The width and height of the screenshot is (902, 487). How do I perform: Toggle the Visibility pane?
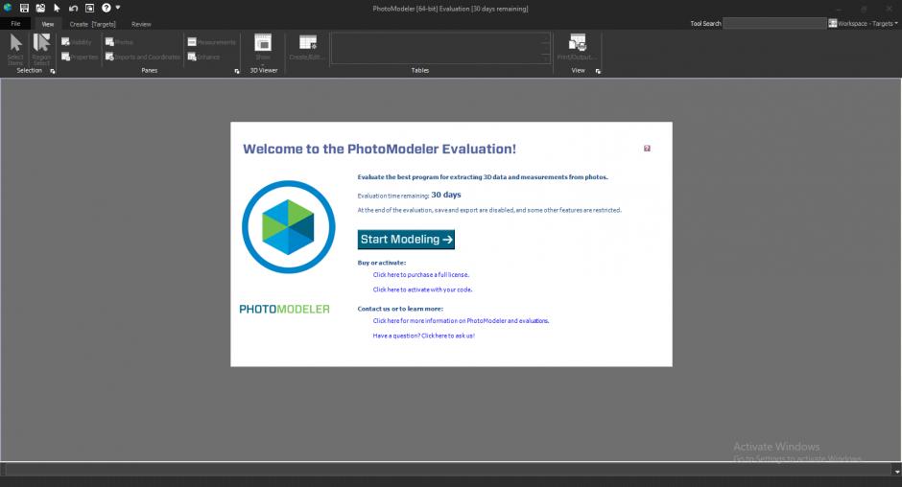click(x=77, y=42)
